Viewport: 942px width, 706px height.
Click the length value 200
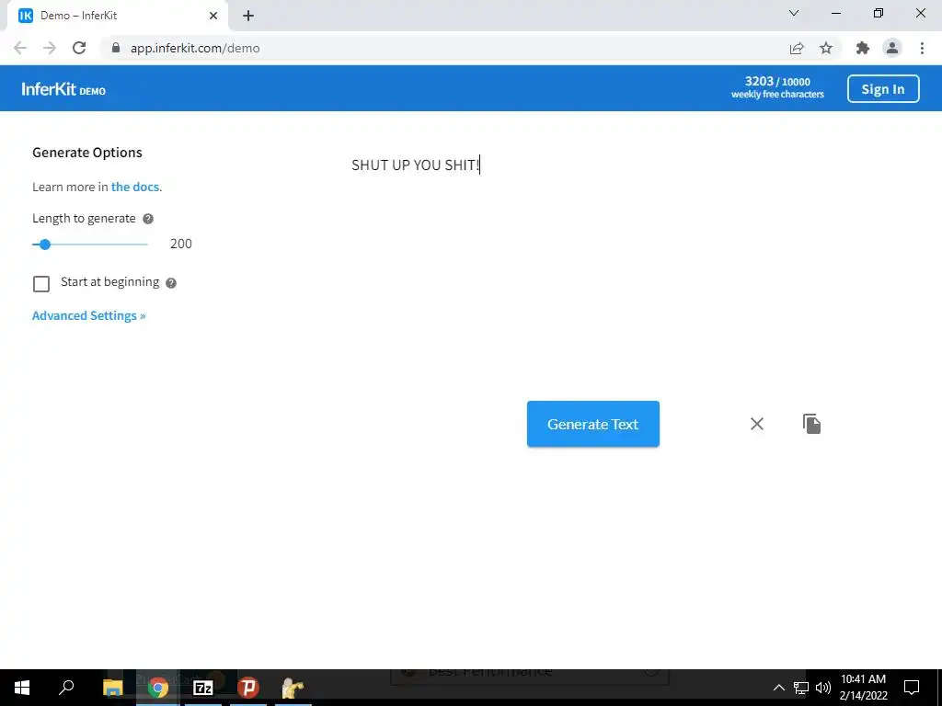181,244
